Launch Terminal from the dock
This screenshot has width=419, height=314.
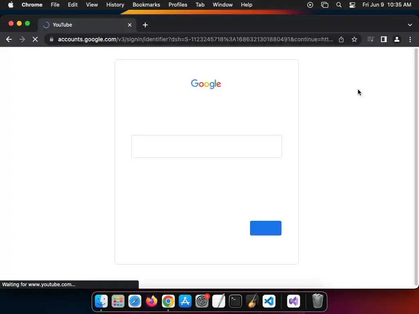point(235,301)
